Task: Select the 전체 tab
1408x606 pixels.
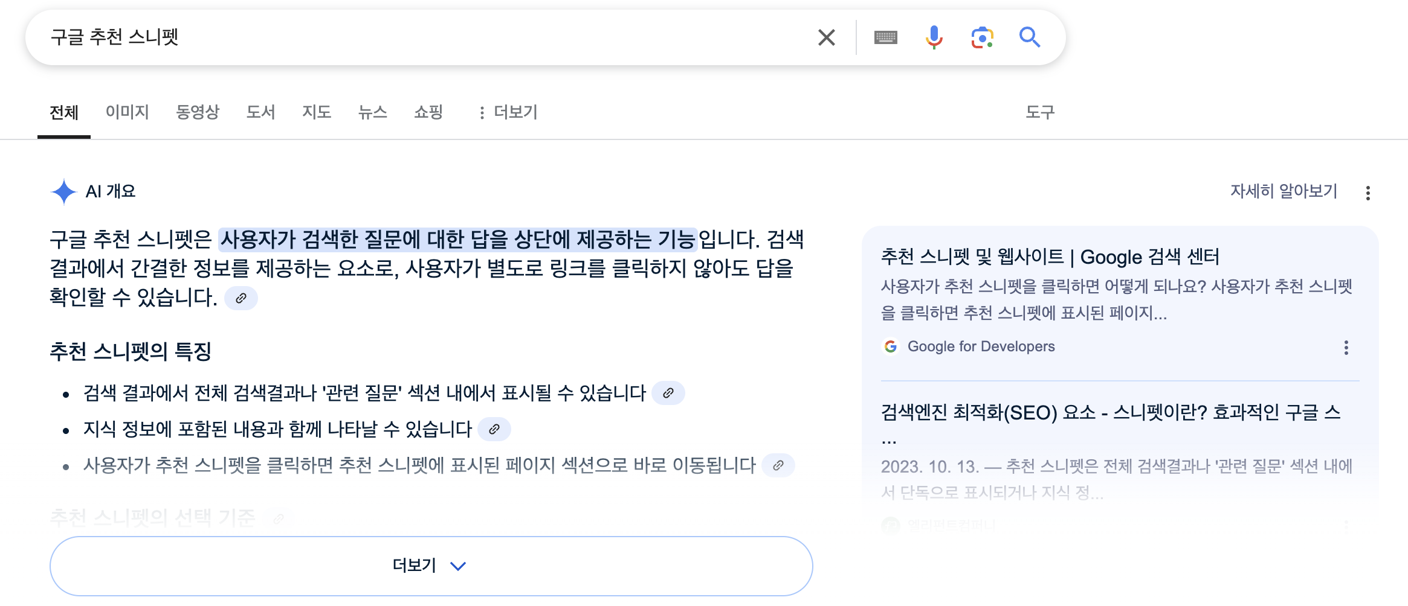Action: [x=64, y=112]
